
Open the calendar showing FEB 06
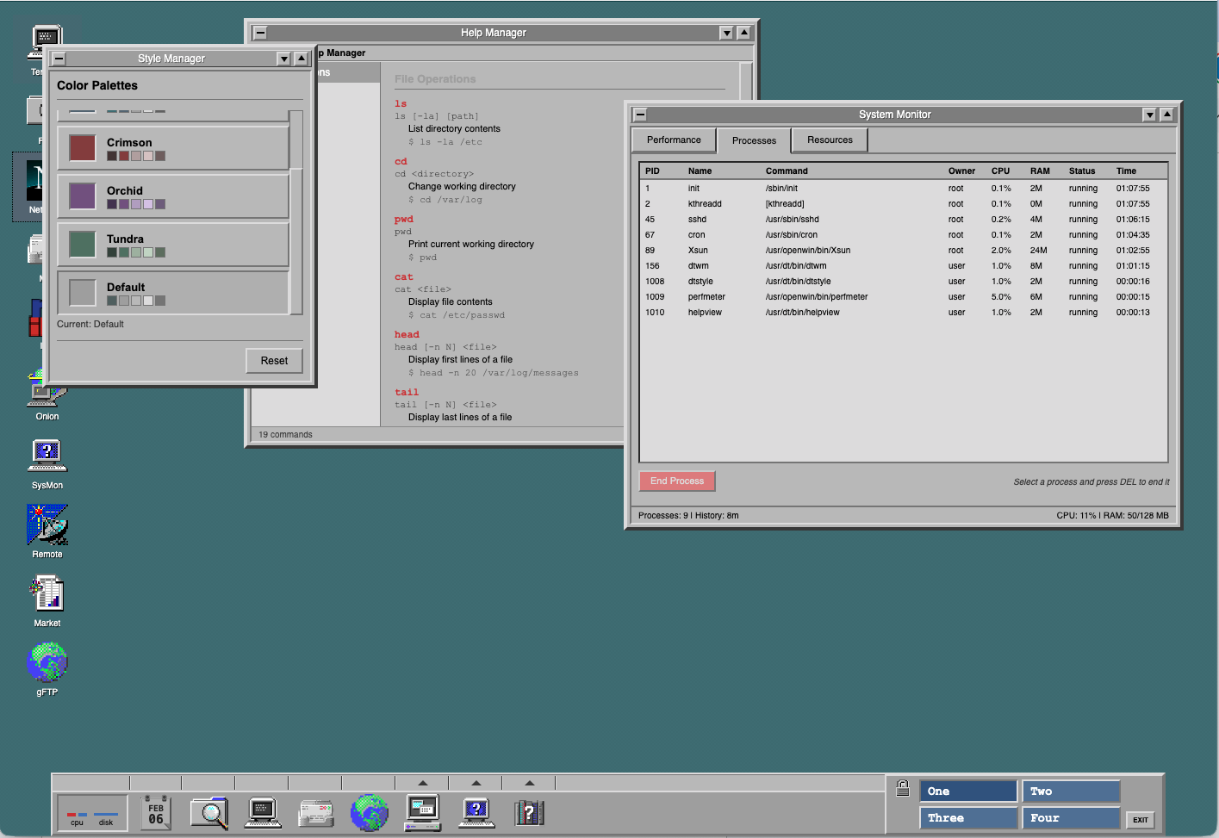click(155, 812)
